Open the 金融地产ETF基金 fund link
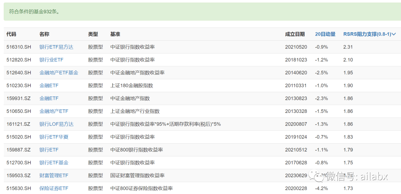 (x=59, y=73)
